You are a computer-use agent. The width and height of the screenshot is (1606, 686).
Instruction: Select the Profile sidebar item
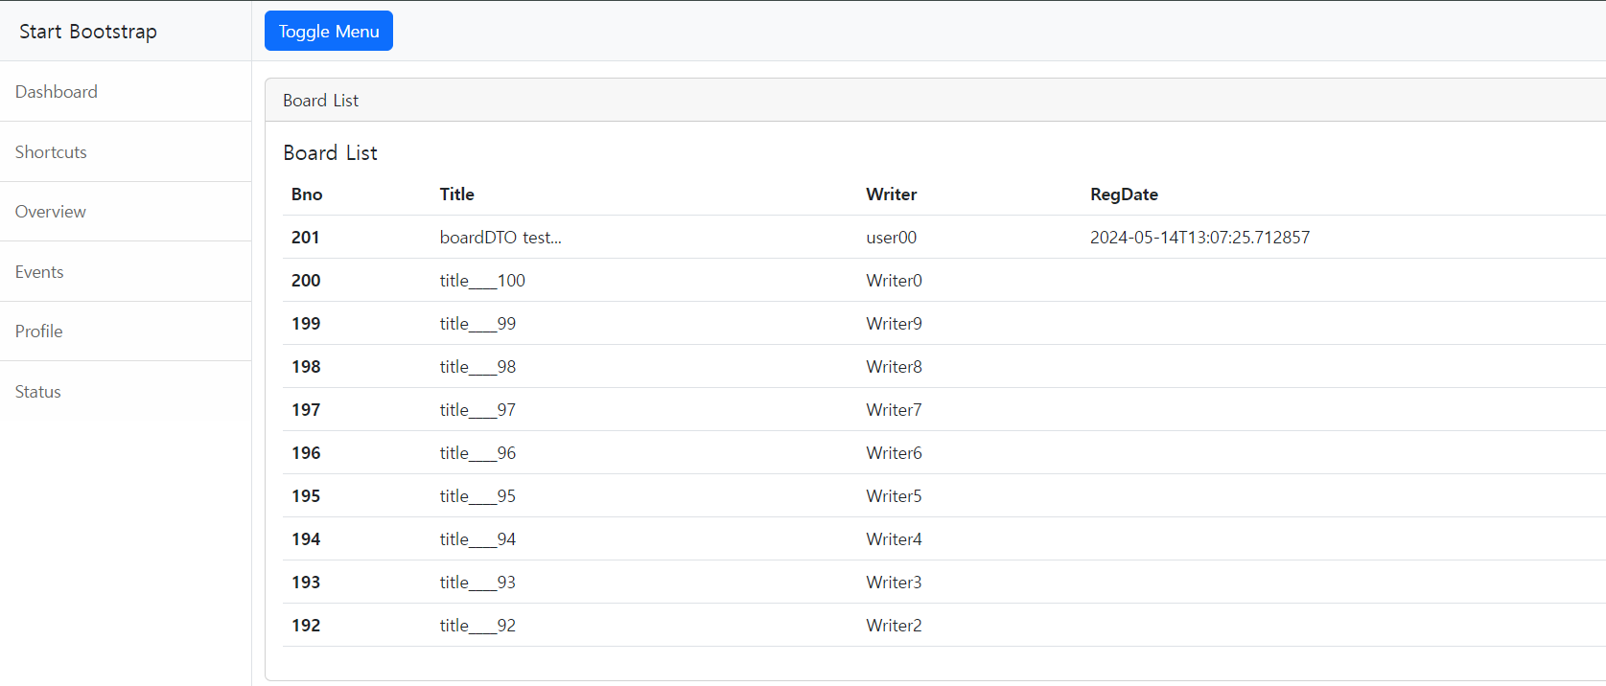click(126, 332)
